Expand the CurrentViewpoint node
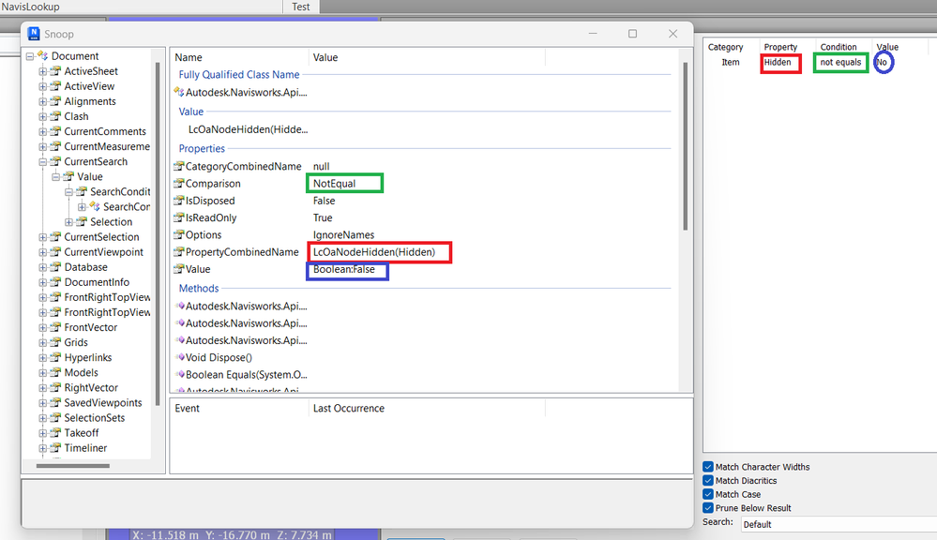The image size is (937, 540). pos(42,252)
